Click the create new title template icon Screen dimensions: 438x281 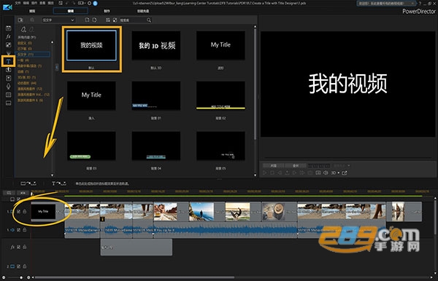(x=87, y=20)
